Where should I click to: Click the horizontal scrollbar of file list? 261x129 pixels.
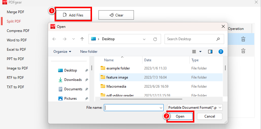[x=141, y=99]
